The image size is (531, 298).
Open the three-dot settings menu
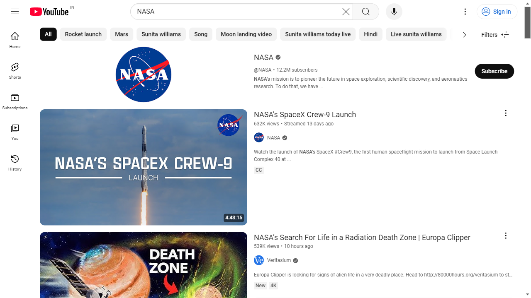click(x=465, y=12)
